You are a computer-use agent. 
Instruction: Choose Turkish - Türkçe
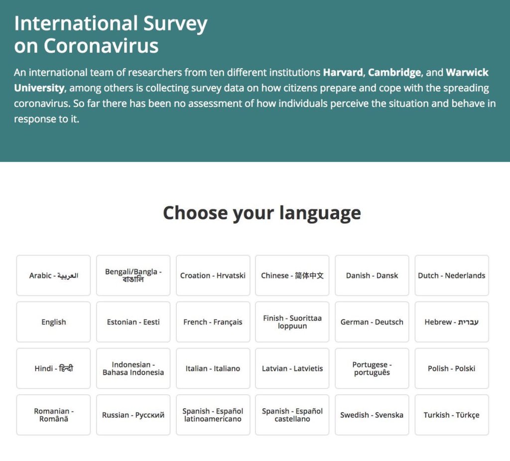[x=452, y=415]
